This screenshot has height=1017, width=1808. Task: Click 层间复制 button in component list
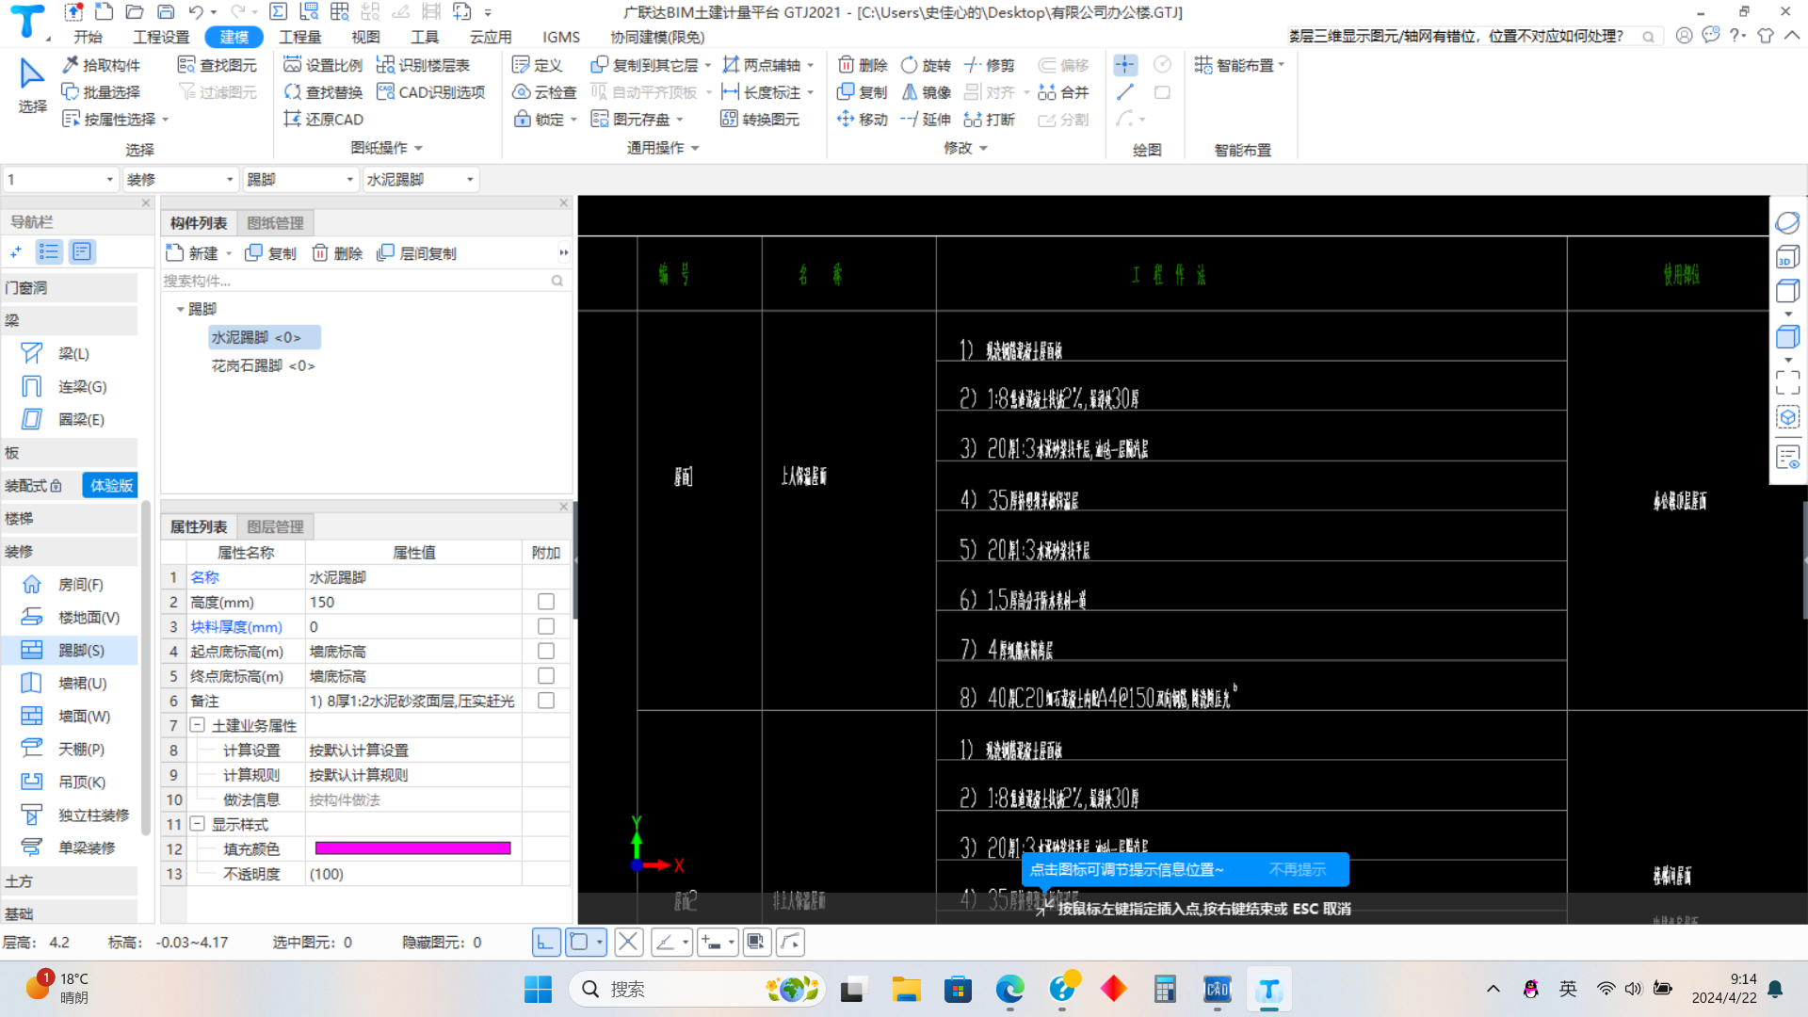tap(417, 253)
